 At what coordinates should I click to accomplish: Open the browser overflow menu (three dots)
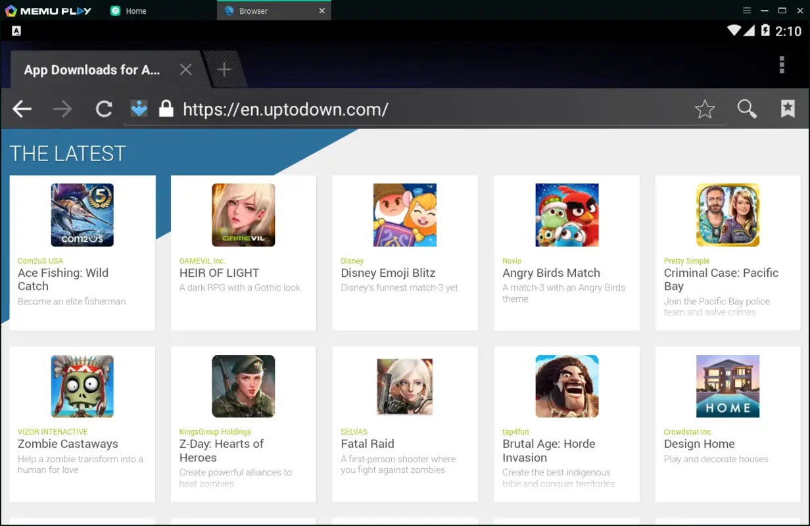point(781,64)
